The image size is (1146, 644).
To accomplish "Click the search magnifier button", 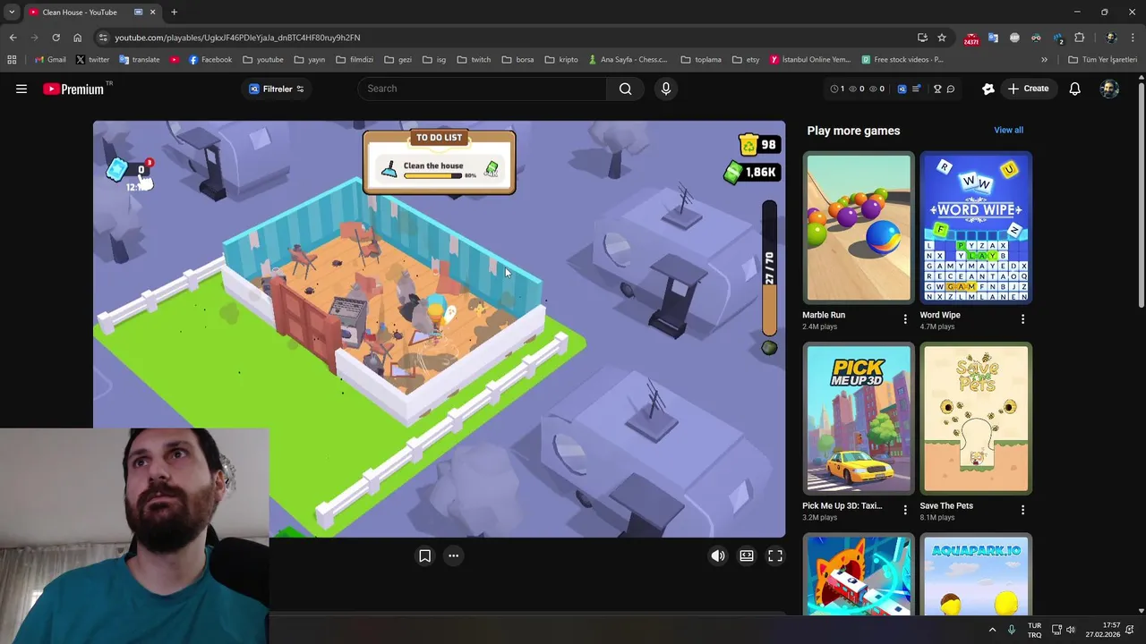I will coord(625,89).
